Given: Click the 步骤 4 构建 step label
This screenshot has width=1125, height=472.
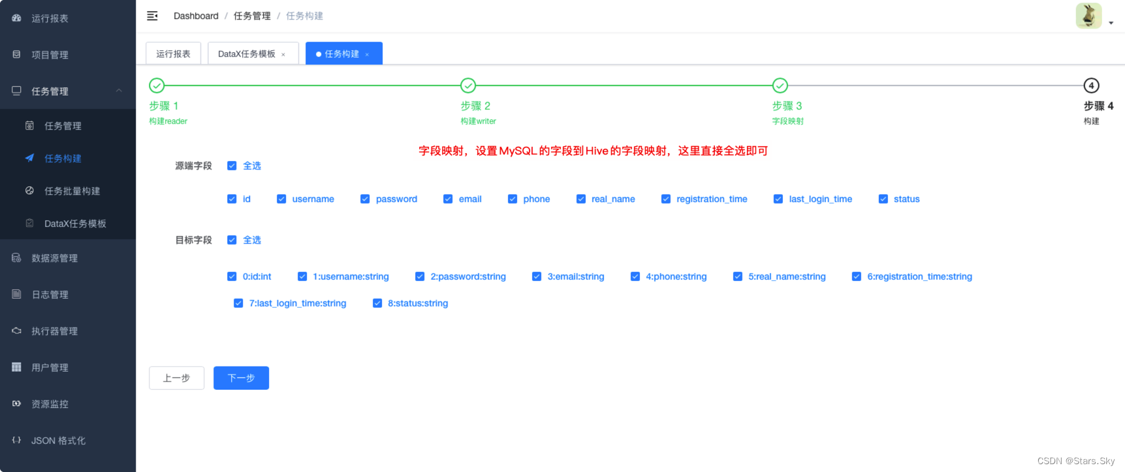Looking at the screenshot, I should pos(1098,112).
